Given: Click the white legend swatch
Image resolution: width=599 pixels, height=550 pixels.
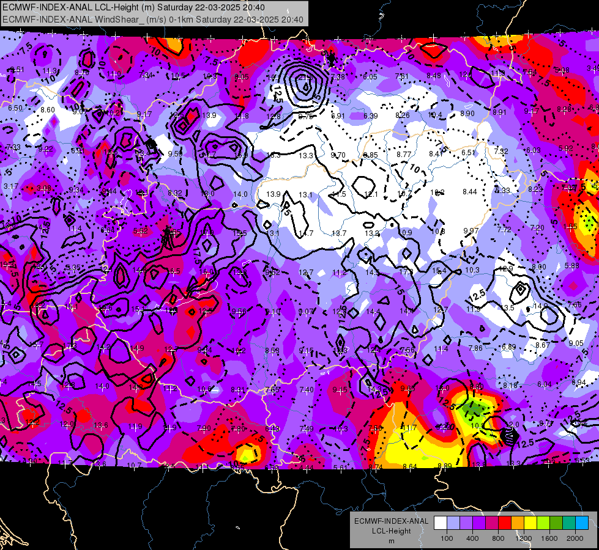Looking at the screenshot, I should click(x=441, y=523).
